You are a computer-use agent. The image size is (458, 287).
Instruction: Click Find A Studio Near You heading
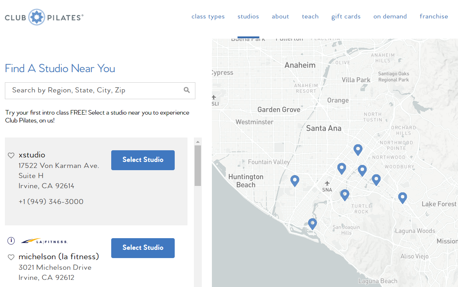pyautogui.click(x=60, y=68)
